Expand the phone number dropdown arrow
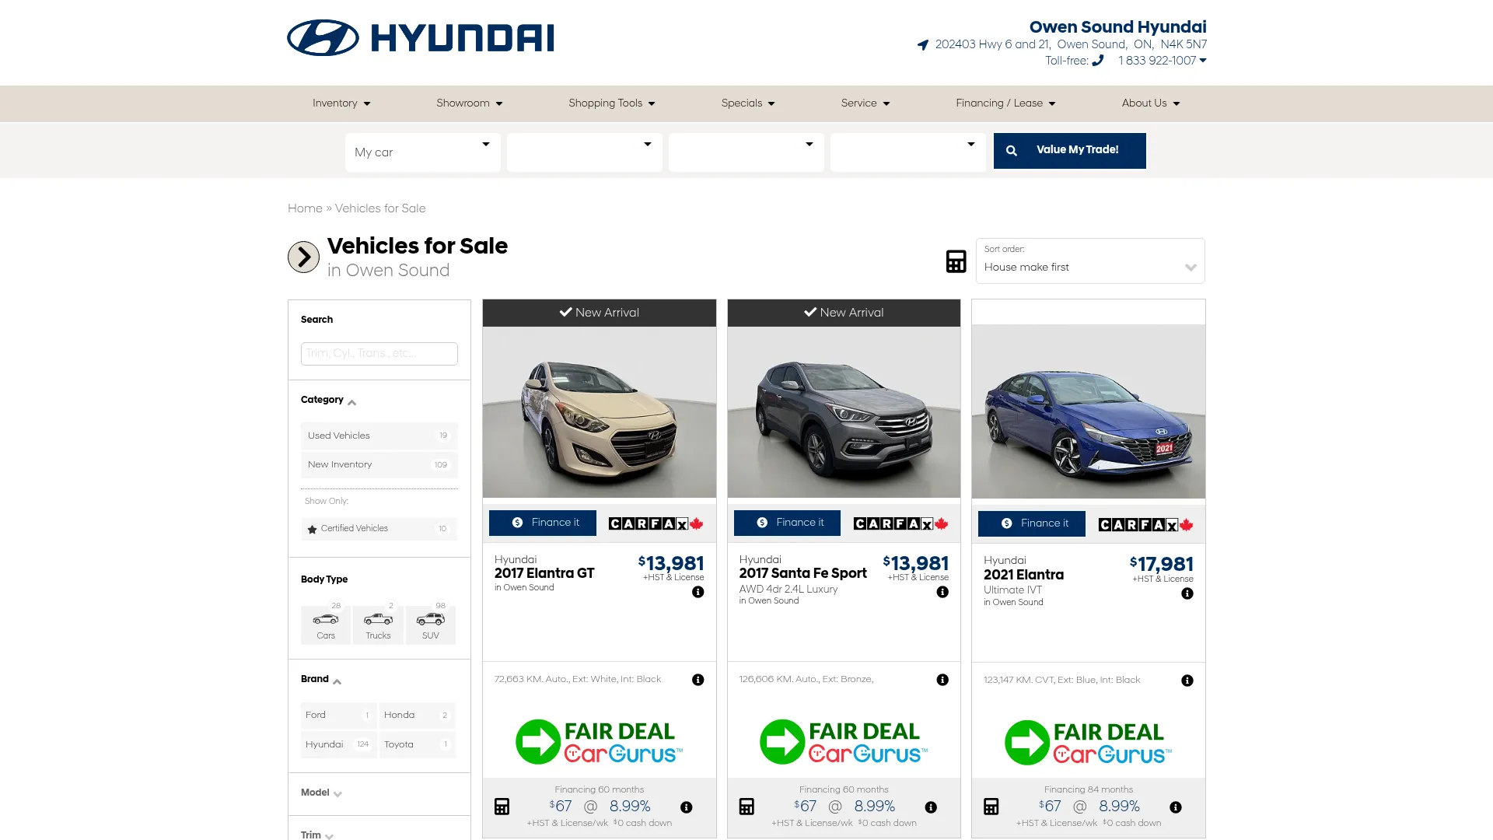The image size is (1493, 840). point(1203,61)
